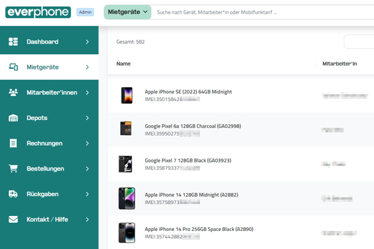Click the Kontakt / Hilfe envelope icon
This screenshot has height=249, width=374.
pos(13,220)
